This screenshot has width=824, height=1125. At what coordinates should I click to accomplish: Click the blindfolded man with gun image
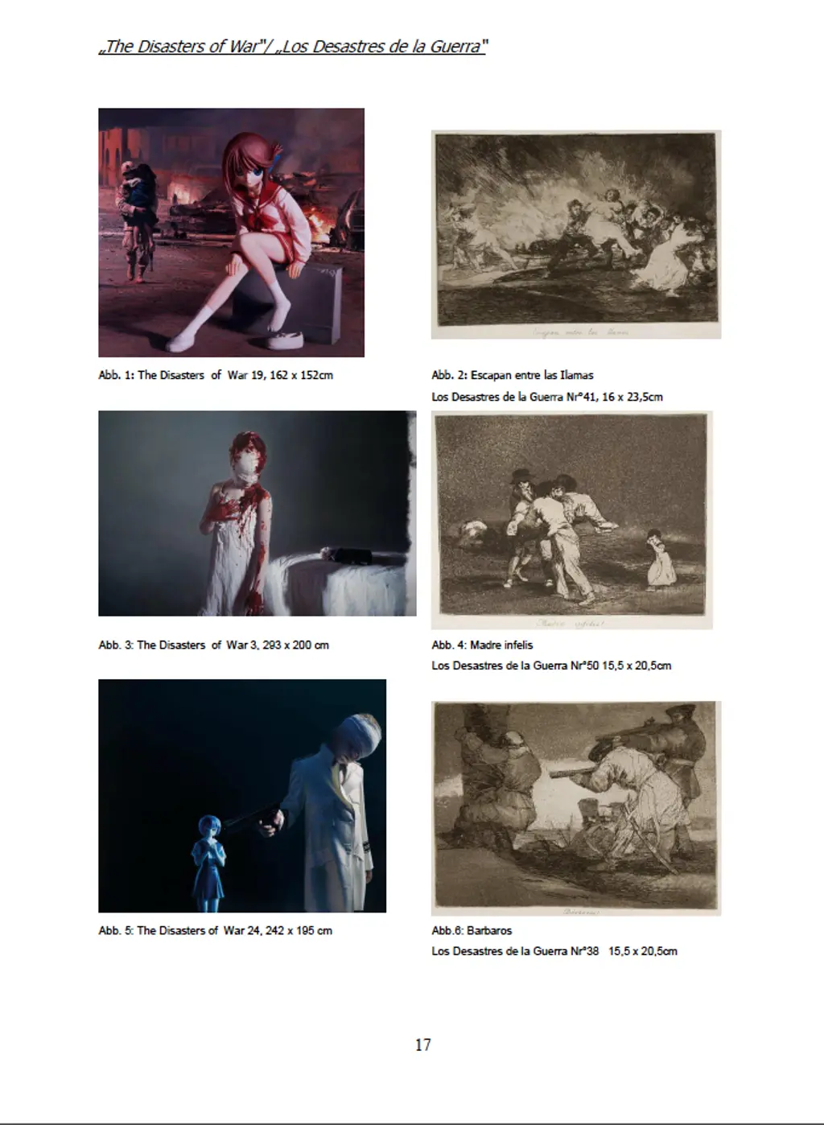[242, 796]
